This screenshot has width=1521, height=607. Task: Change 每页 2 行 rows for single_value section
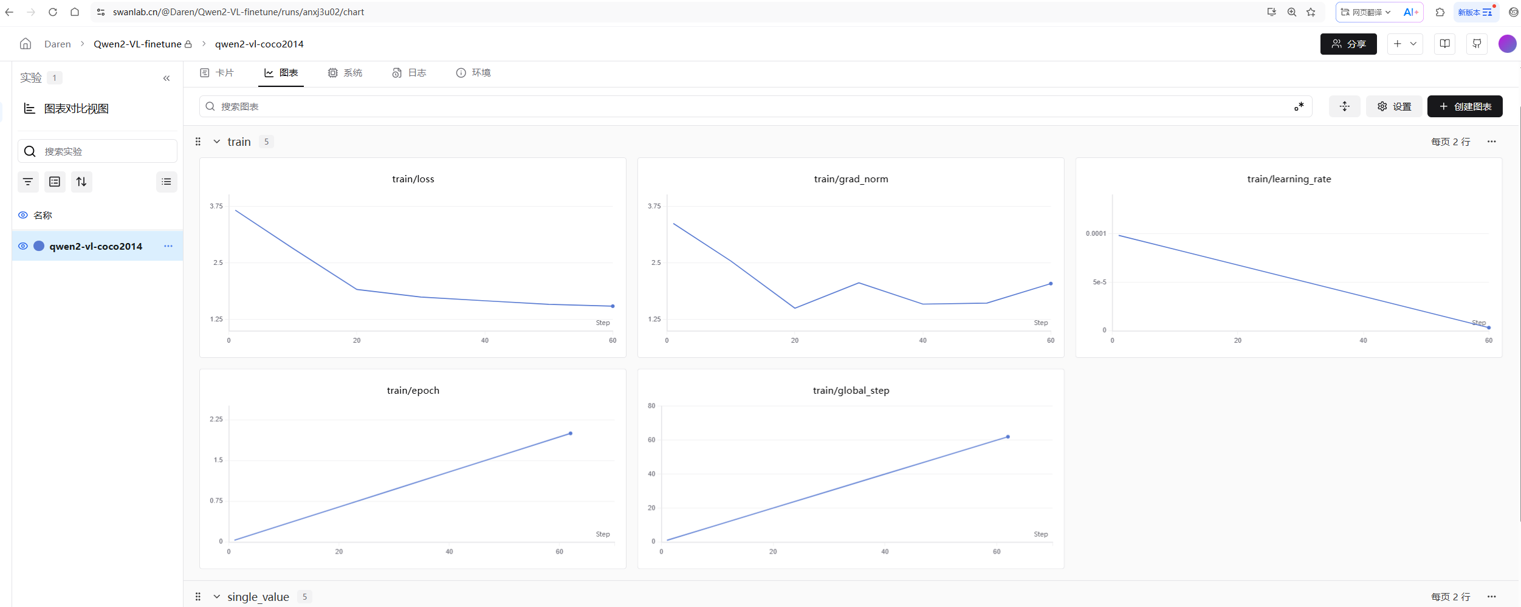pyautogui.click(x=1451, y=597)
